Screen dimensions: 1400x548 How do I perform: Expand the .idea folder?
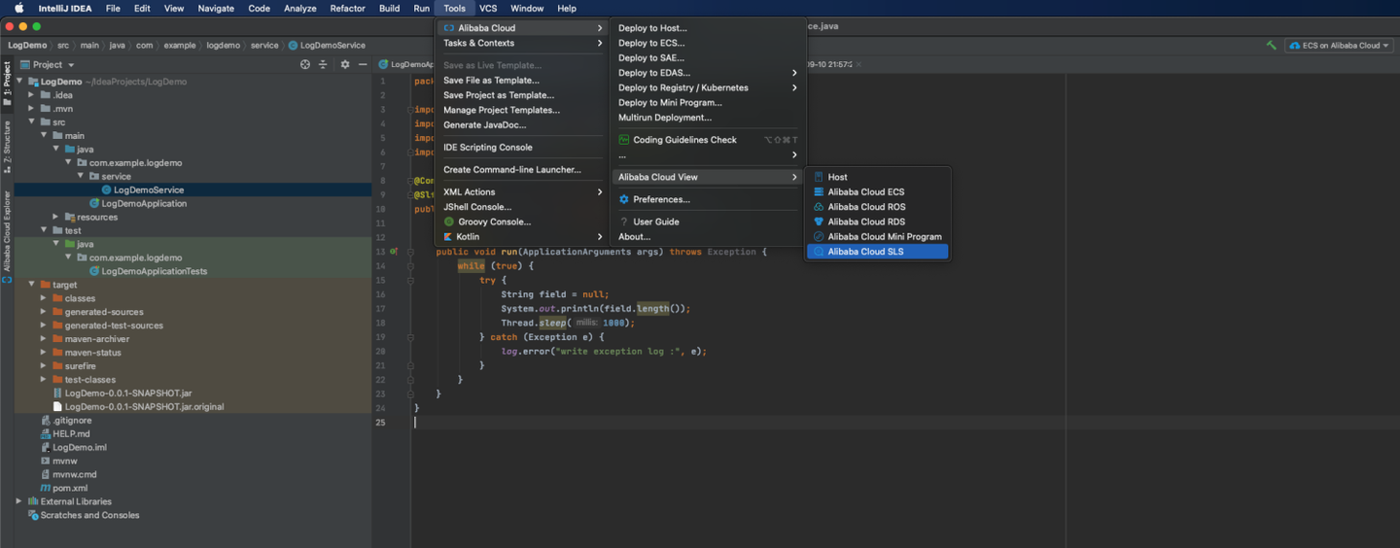click(x=32, y=95)
